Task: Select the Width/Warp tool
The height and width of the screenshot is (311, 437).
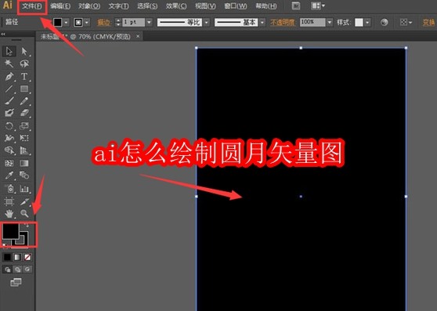Action: [x=9, y=138]
